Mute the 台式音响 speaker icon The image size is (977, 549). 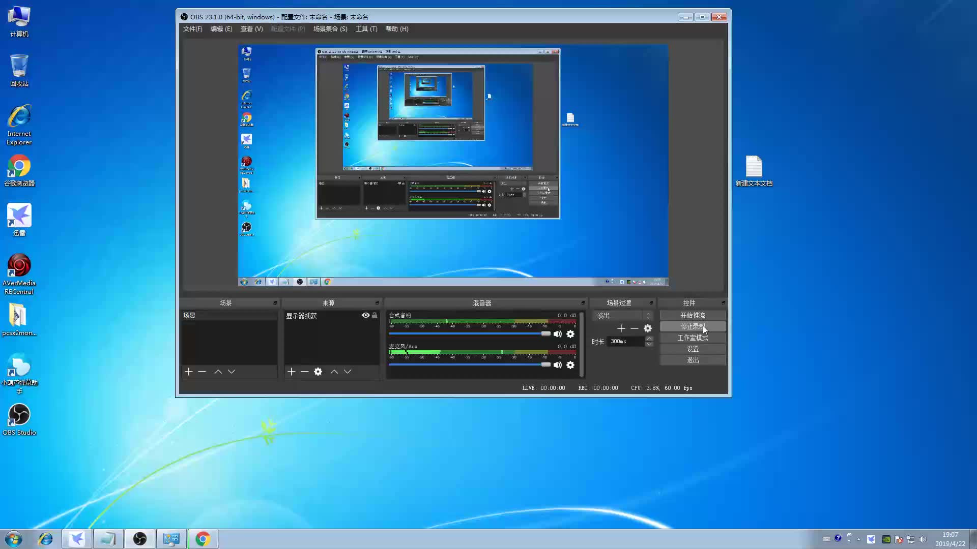[558, 334]
